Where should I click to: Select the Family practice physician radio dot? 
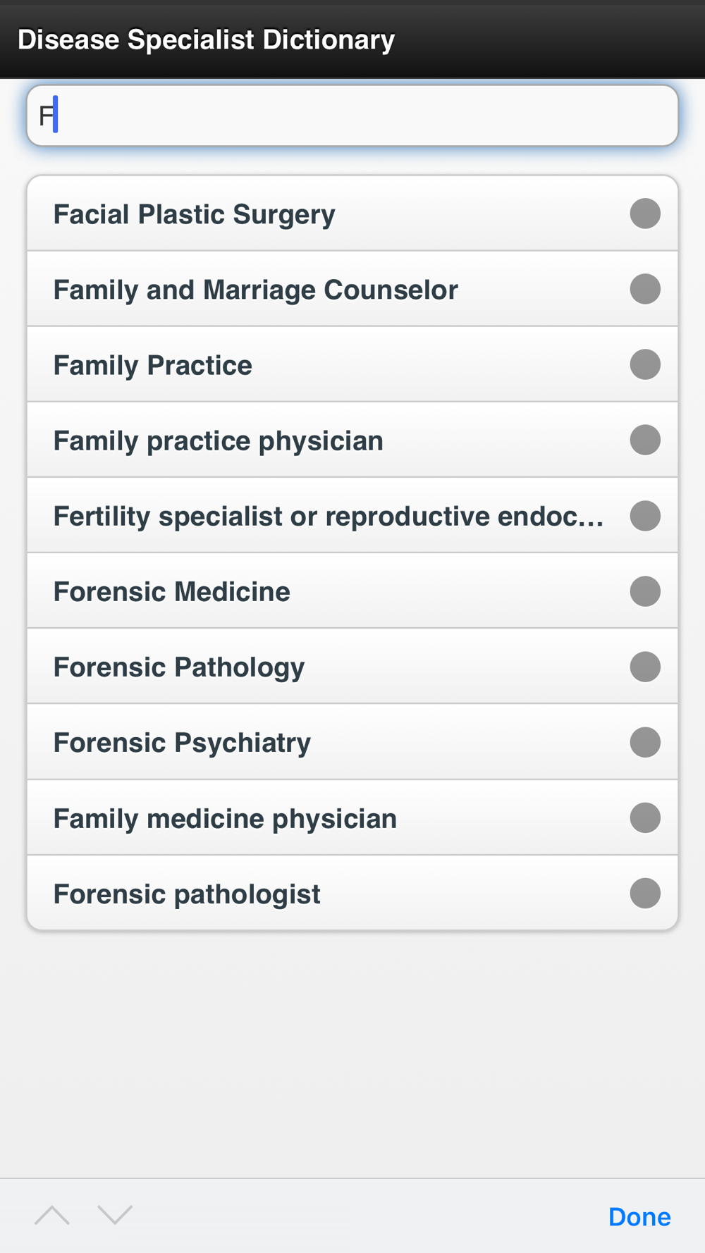(x=645, y=440)
